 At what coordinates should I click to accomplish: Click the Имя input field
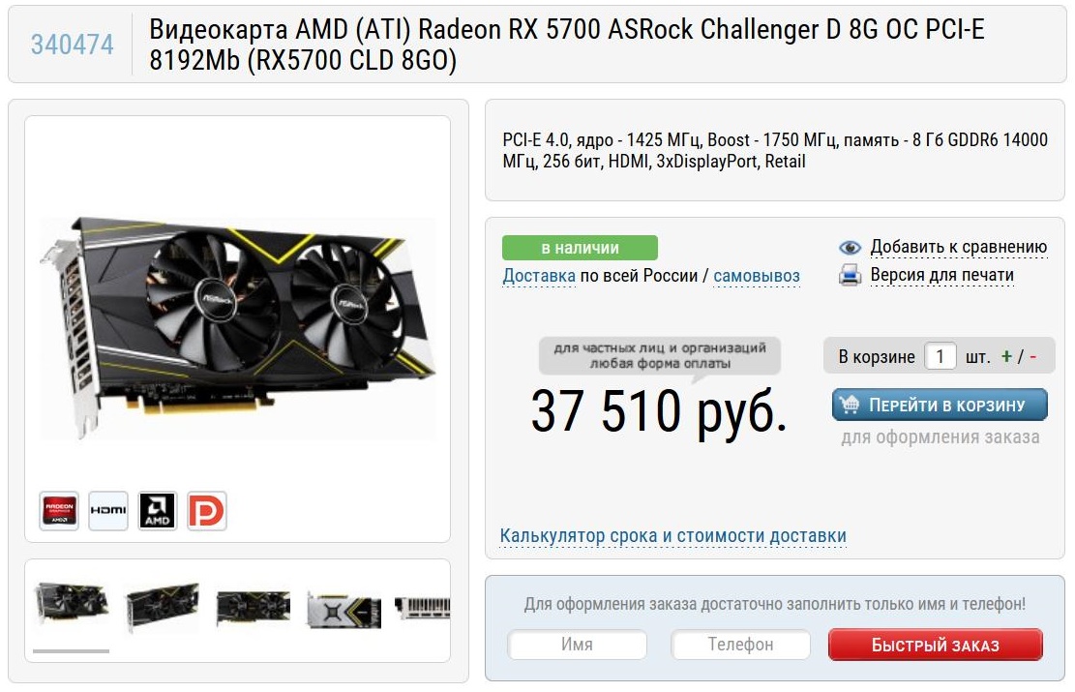pos(578,645)
